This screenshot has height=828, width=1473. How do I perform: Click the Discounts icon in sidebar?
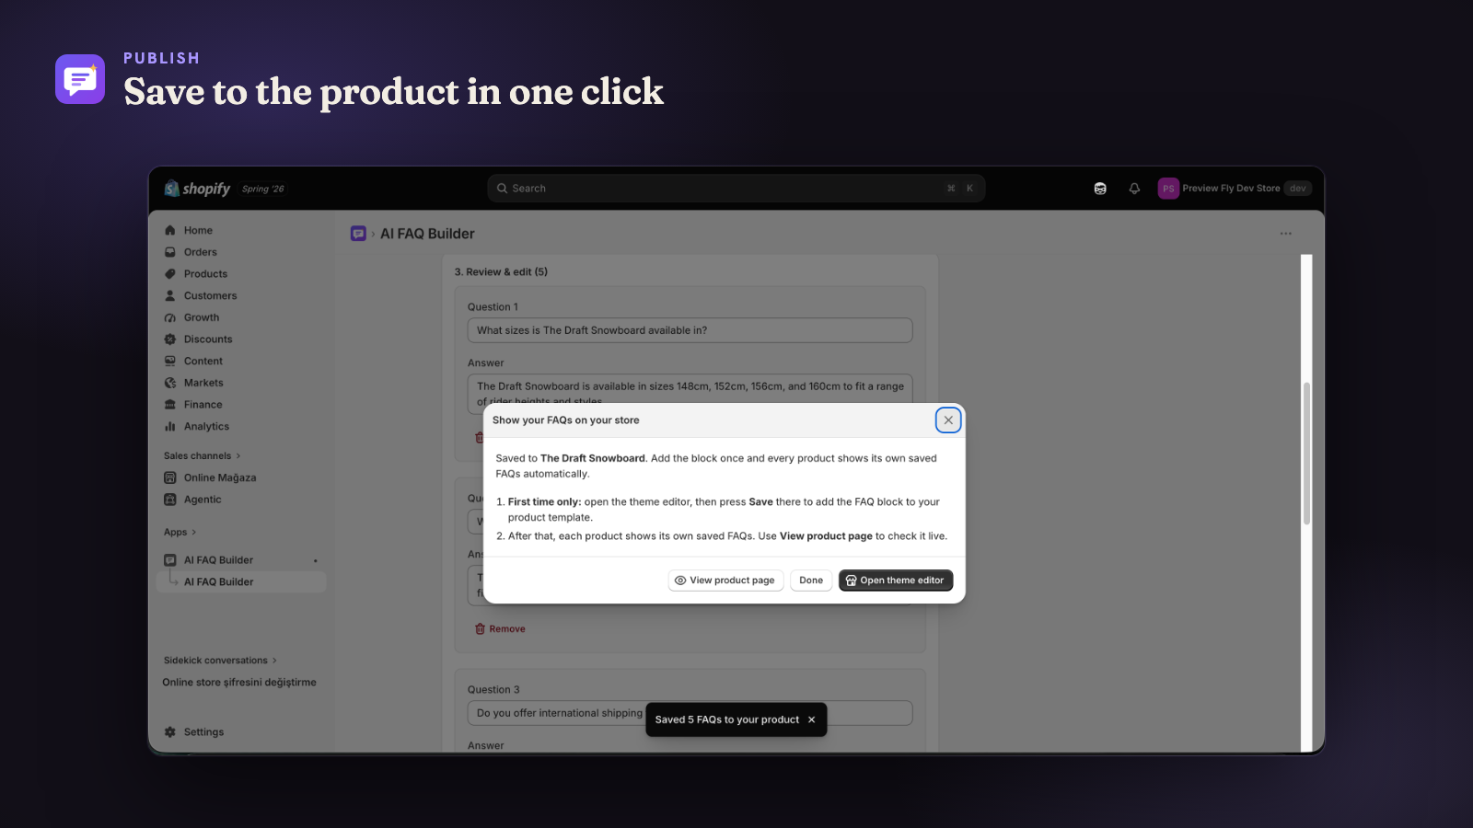170,339
